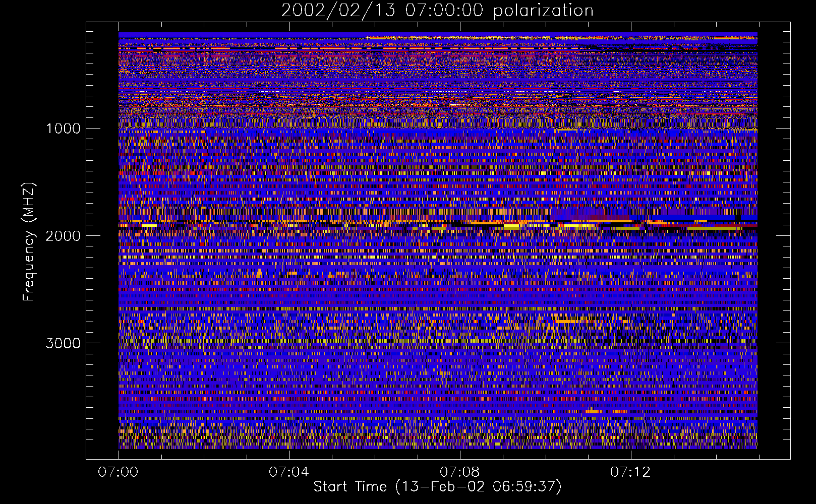
Task: Click the 07:08 time tick label
Action: pyautogui.click(x=460, y=472)
